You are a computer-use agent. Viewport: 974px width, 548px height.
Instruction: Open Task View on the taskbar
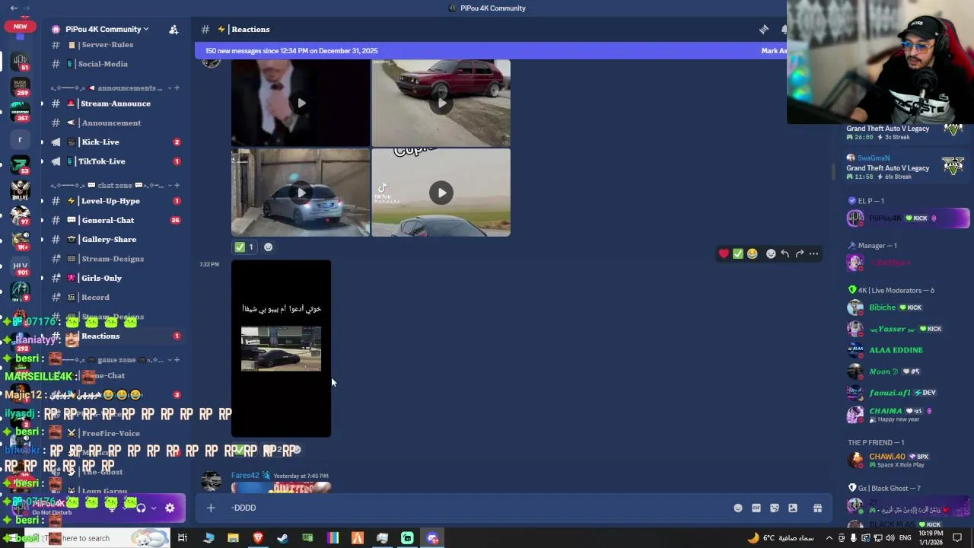click(183, 538)
